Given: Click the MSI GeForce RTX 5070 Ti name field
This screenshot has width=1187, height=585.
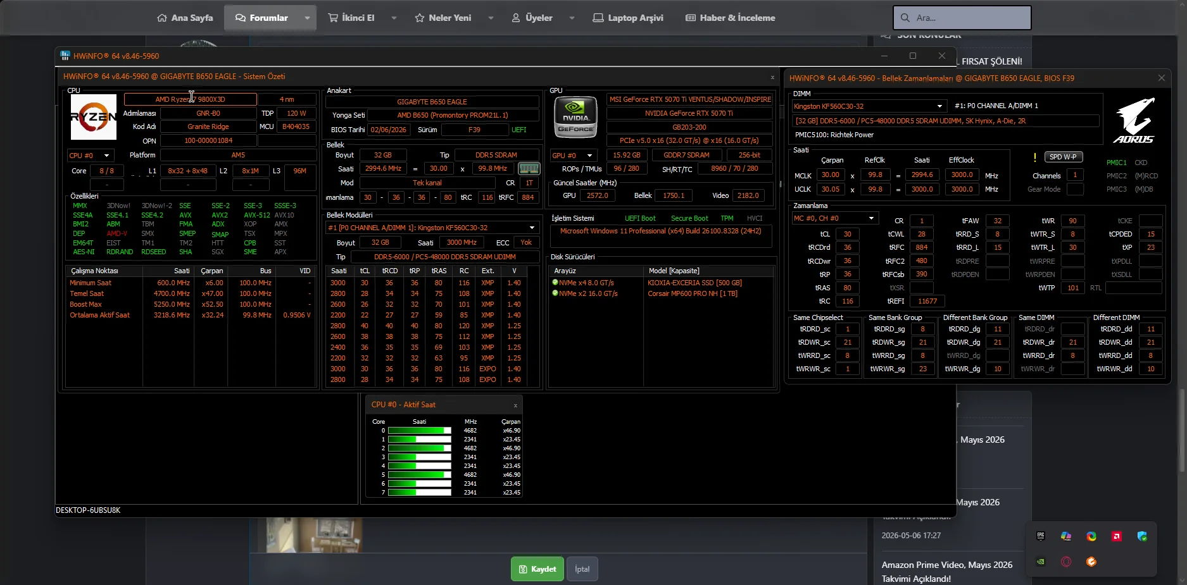Looking at the screenshot, I should coord(690,99).
